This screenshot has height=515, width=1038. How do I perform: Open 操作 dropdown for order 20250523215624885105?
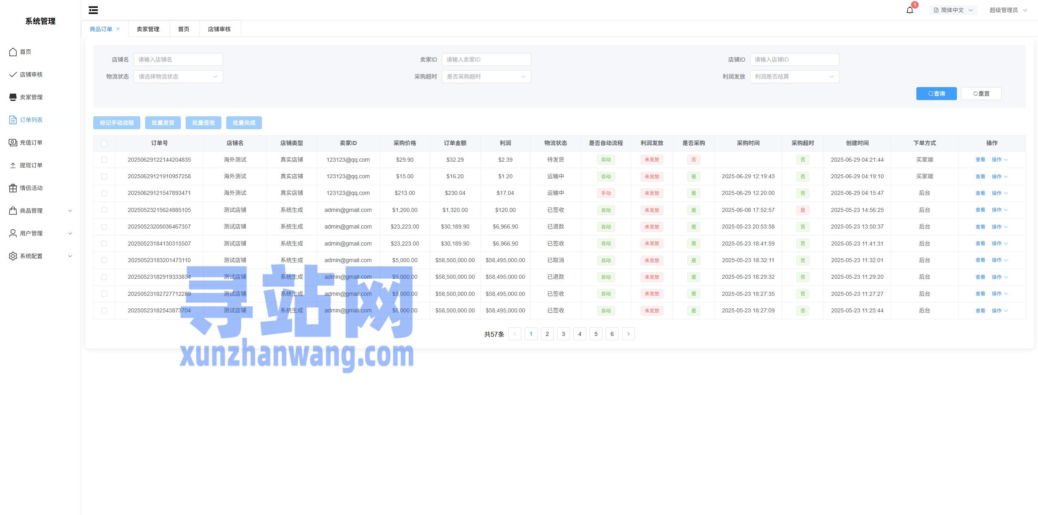[x=999, y=210]
